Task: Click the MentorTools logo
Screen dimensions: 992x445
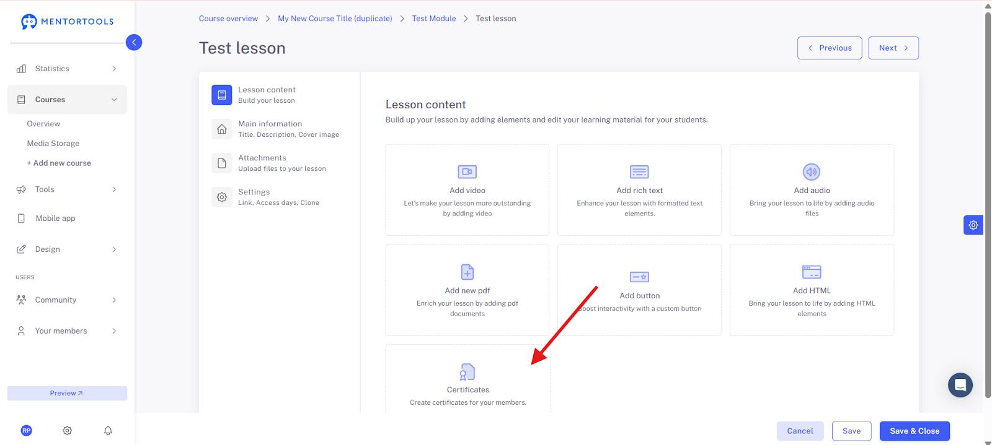Action: 67,22
